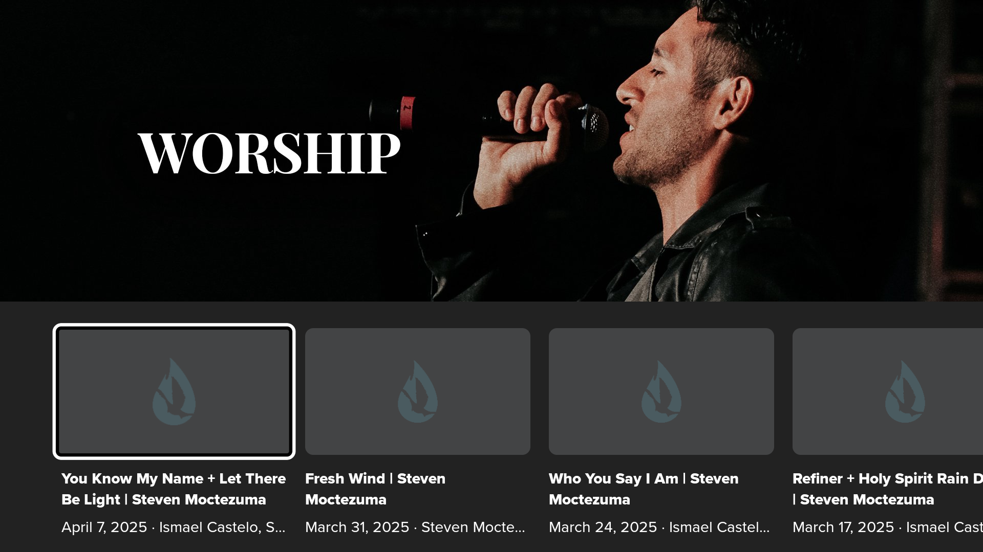
Task: Click the red ring on the microphone handle
Action: 408,112
